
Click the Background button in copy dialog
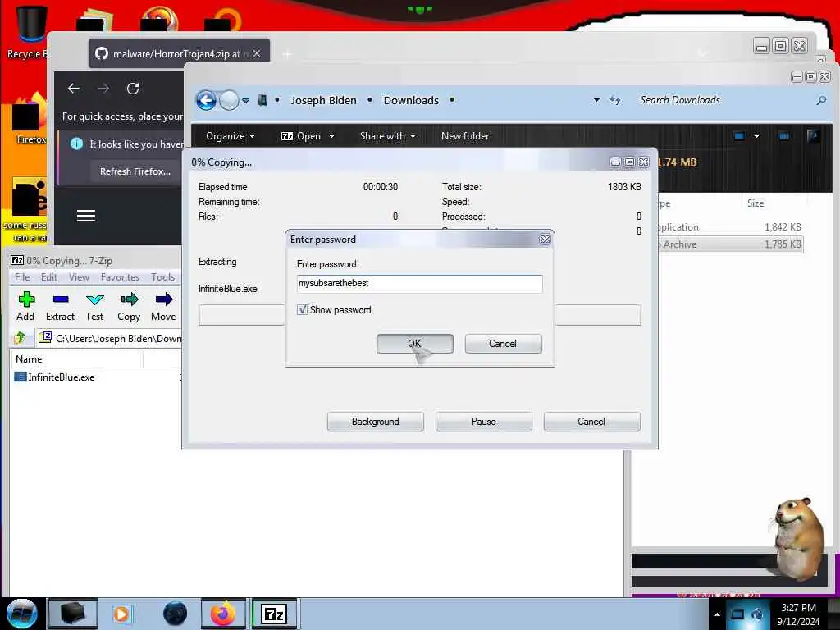click(x=376, y=422)
